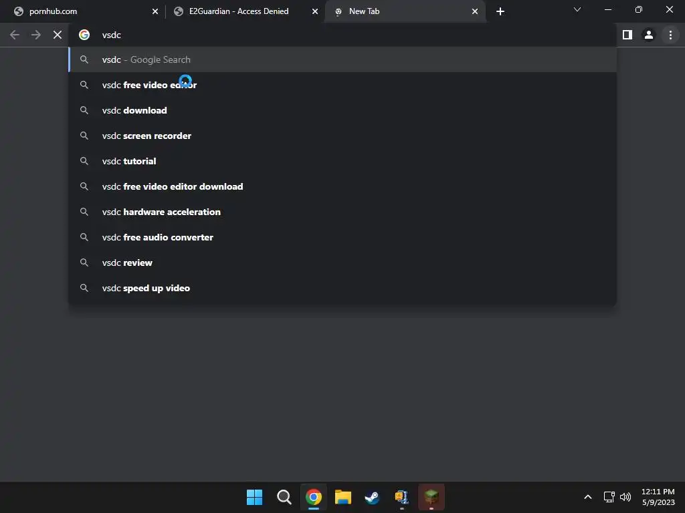The image size is (685, 513).
Task: Close the pornhub.com tab
Action: point(155,11)
